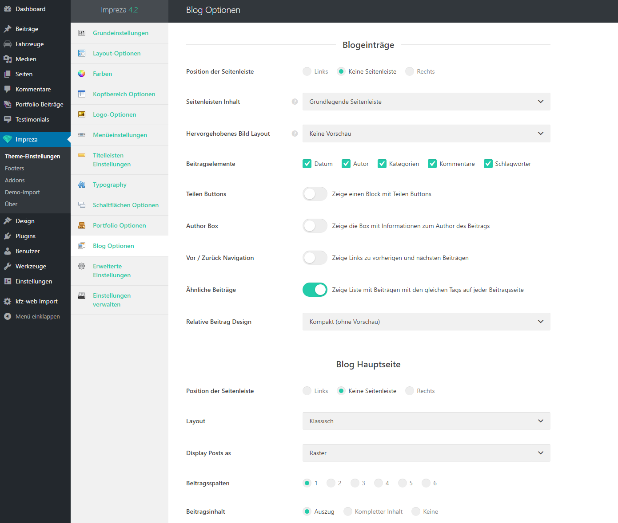Viewport: 618px width, 523px height.
Task: Click the Beiträge pin icon
Action: (x=8, y=29)
